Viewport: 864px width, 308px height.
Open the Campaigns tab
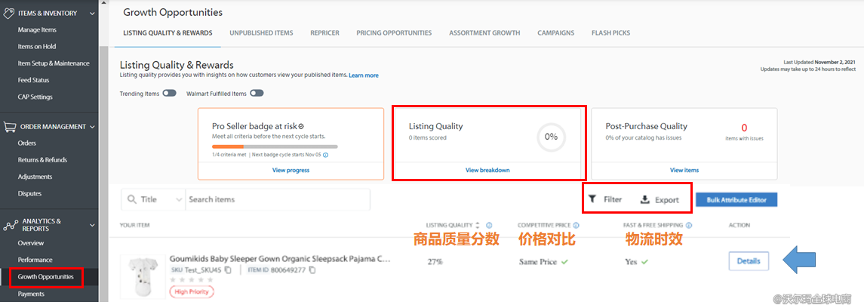556,33
